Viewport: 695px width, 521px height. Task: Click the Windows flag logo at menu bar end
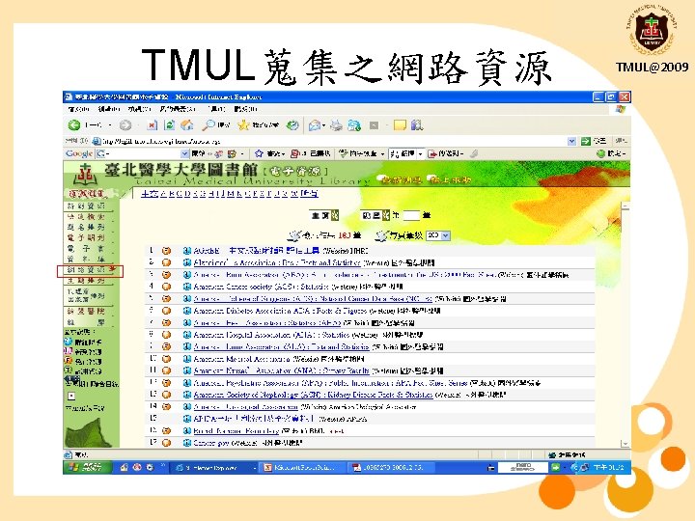tap(621, 109)
